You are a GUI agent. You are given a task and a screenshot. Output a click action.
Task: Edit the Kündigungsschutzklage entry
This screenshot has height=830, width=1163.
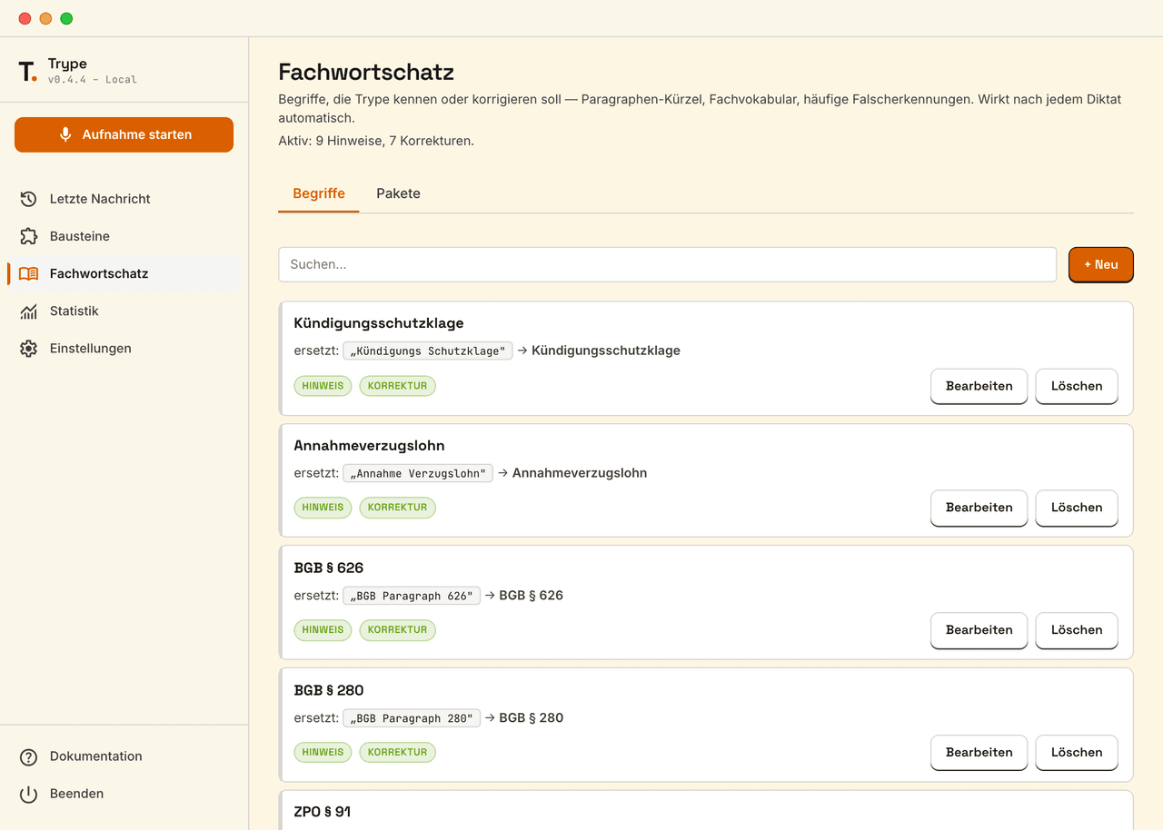click(x=979, y=386)
